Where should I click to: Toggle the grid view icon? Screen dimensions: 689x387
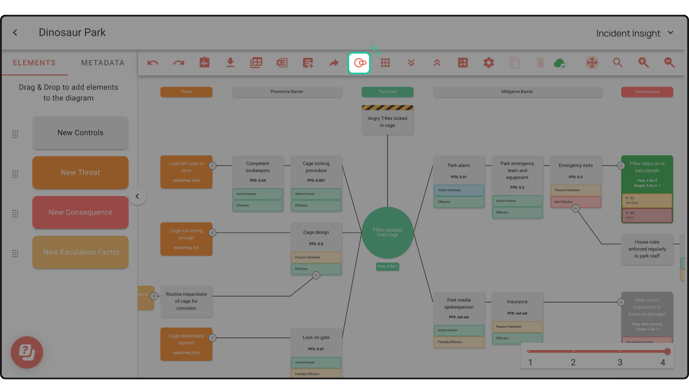coord(385,63)
